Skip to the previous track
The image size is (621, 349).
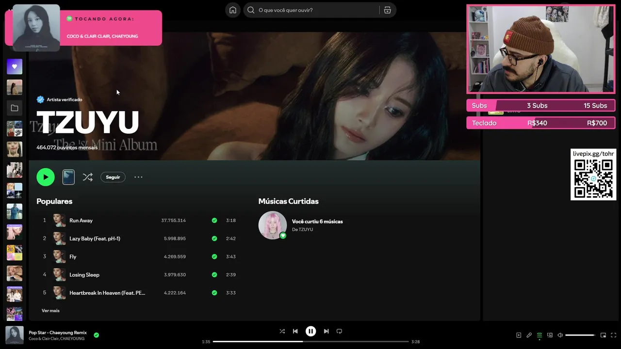(x=295, y=331)
